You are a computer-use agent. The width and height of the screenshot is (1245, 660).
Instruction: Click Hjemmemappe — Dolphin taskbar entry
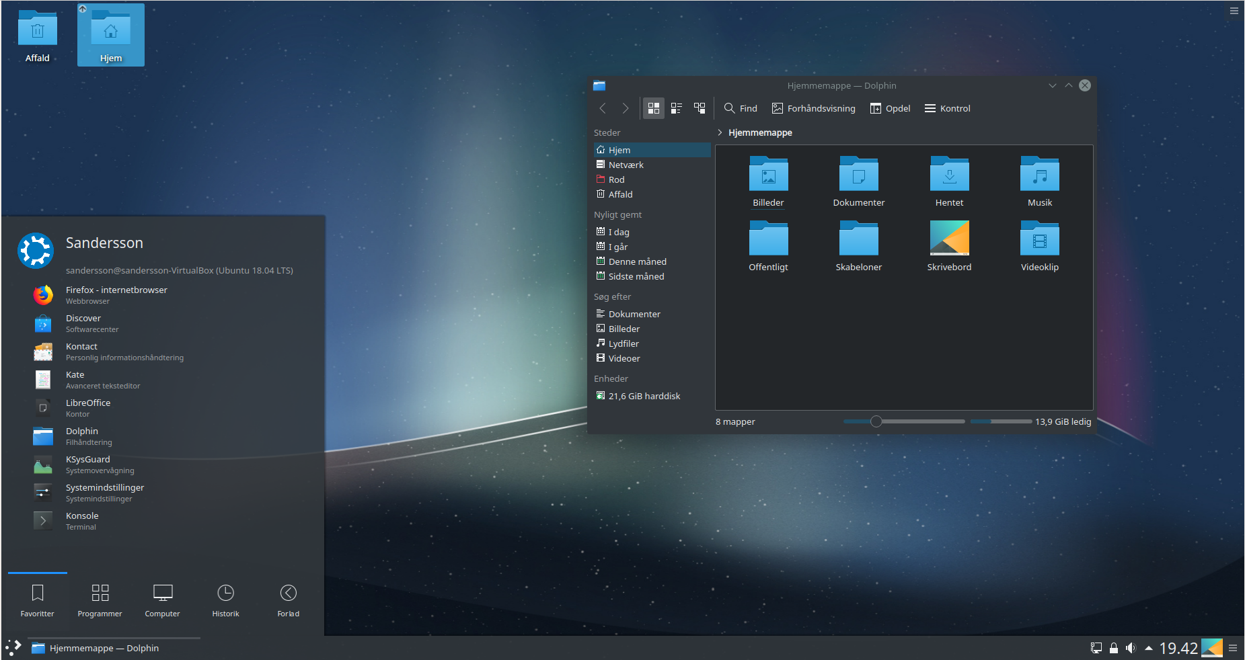click(x=114, y=648)
